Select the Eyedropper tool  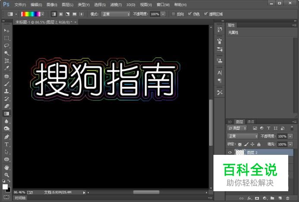(x=6, y=68)
